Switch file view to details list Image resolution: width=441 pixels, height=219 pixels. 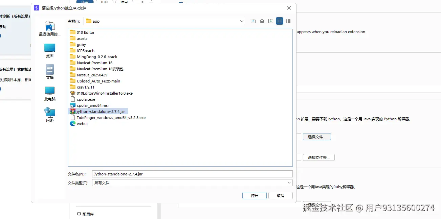pos(288,21)
